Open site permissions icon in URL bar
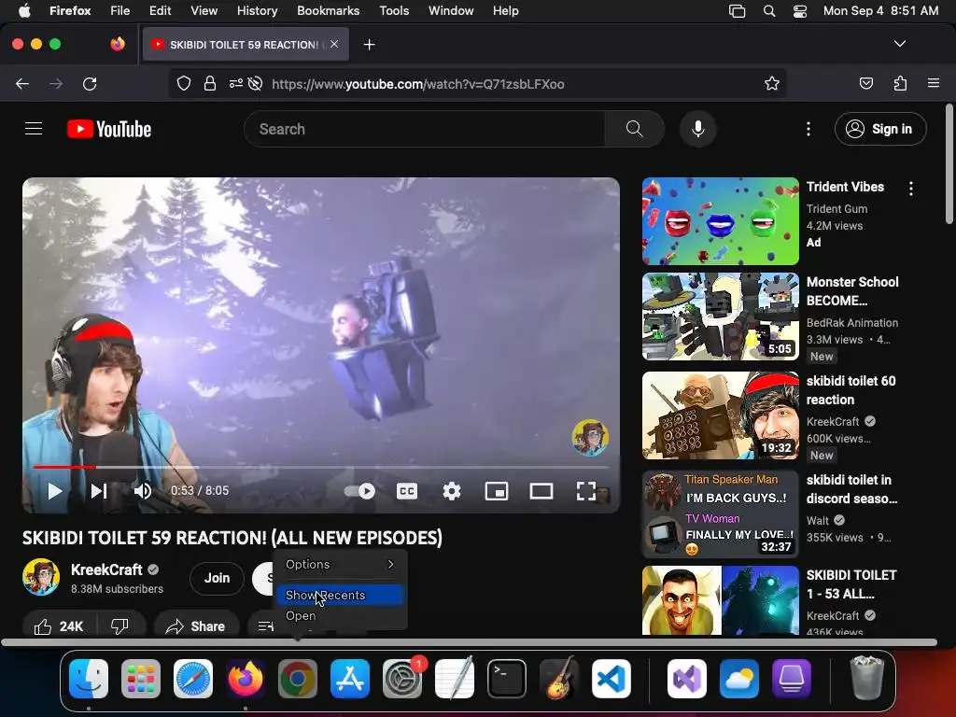The image size is (956, 717). pos(236,83)
